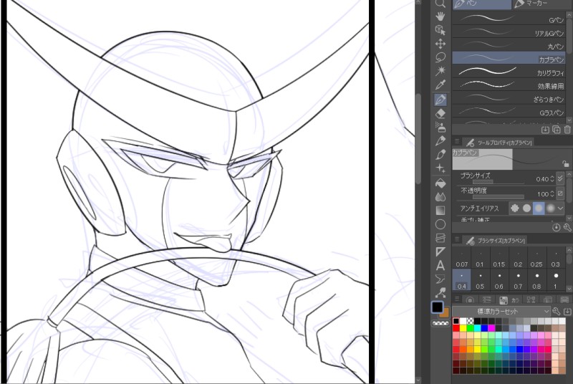The width and height of the screenshot is (573, 384).
Task: Click the sub tool import download icon
Action: pyautogui.click(x=545, y=130)
